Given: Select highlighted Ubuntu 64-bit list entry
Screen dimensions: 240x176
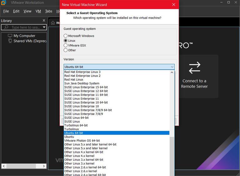Looking at the screenshot, I should pos(117,133).
